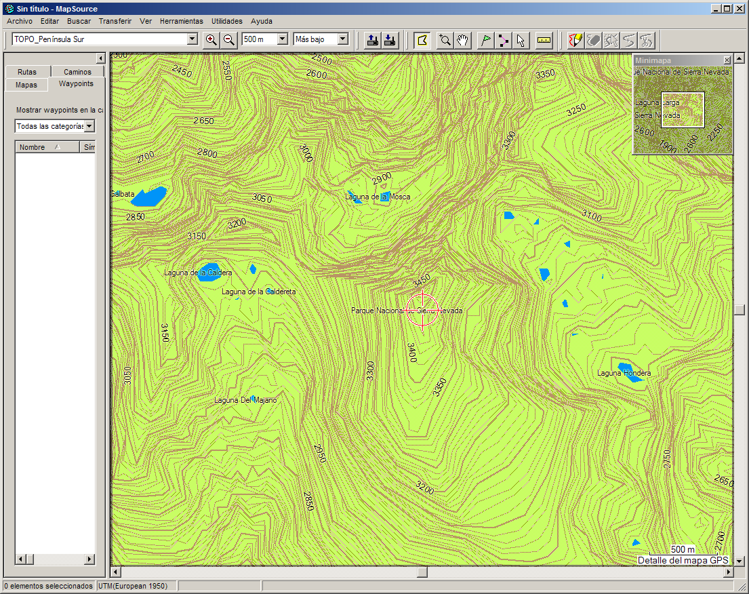Open the map product dropdown TOPO_Península Sur
749x594 pixels.
[192, 39]
